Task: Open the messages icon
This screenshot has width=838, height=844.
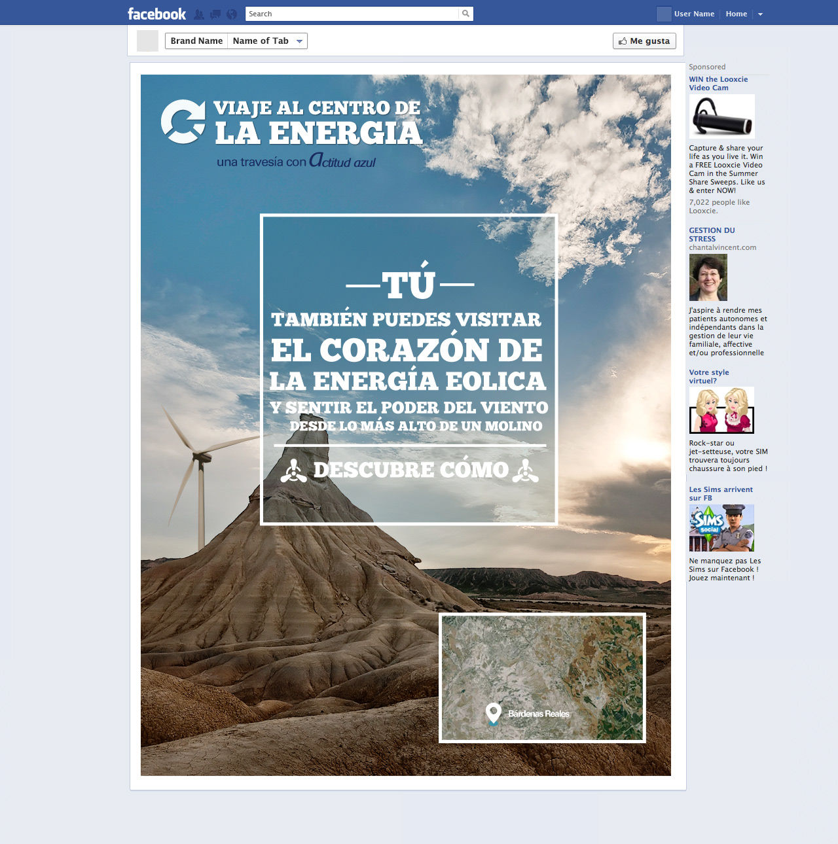Action: pyautogui.click(x=215, y=14)
